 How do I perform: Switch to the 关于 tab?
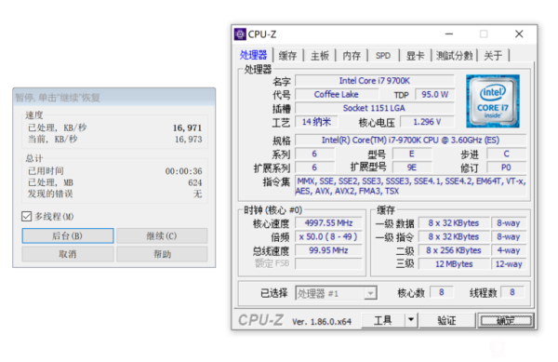coord(493,56)
